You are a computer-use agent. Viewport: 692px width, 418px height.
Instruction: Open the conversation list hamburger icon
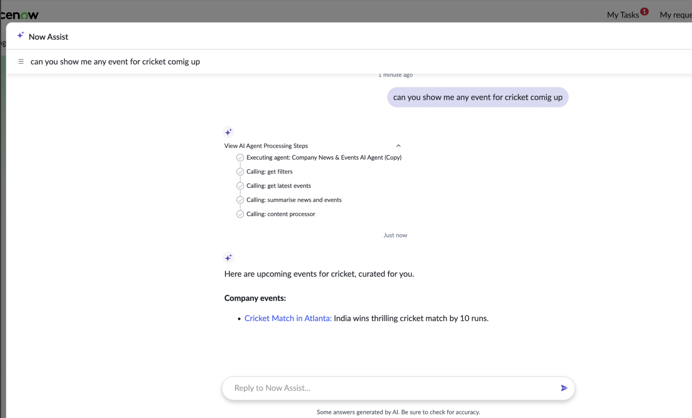coord(21,62)
